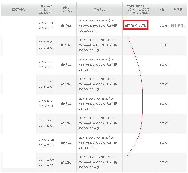This screenshot has height=173, width=188.
Task: Select 500 G amount in the 2014/06/20 row
Action: click(x=163, y=162)
